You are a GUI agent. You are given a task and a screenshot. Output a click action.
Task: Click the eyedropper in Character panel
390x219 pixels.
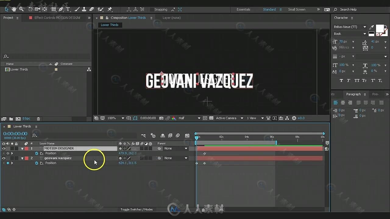pos(372,27)
